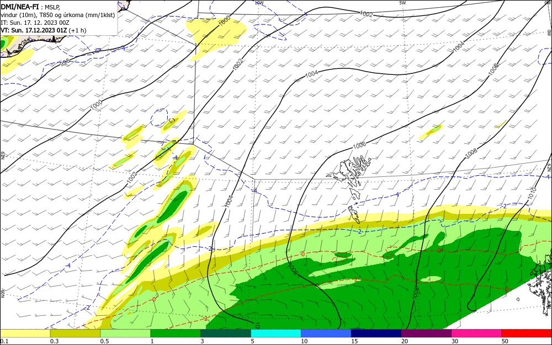This screenshot has height=345, width=552.
Task: Click the 'DMI/NEA-FI' model title text
Action: point(20,7)
